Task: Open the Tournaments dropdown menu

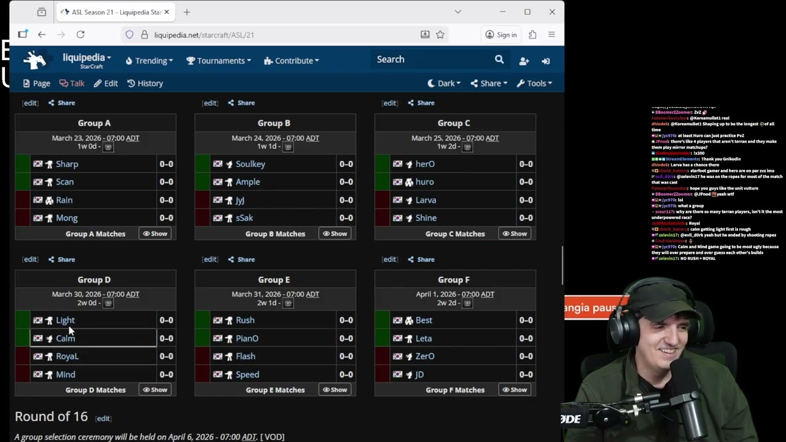Action: (219, 61)
